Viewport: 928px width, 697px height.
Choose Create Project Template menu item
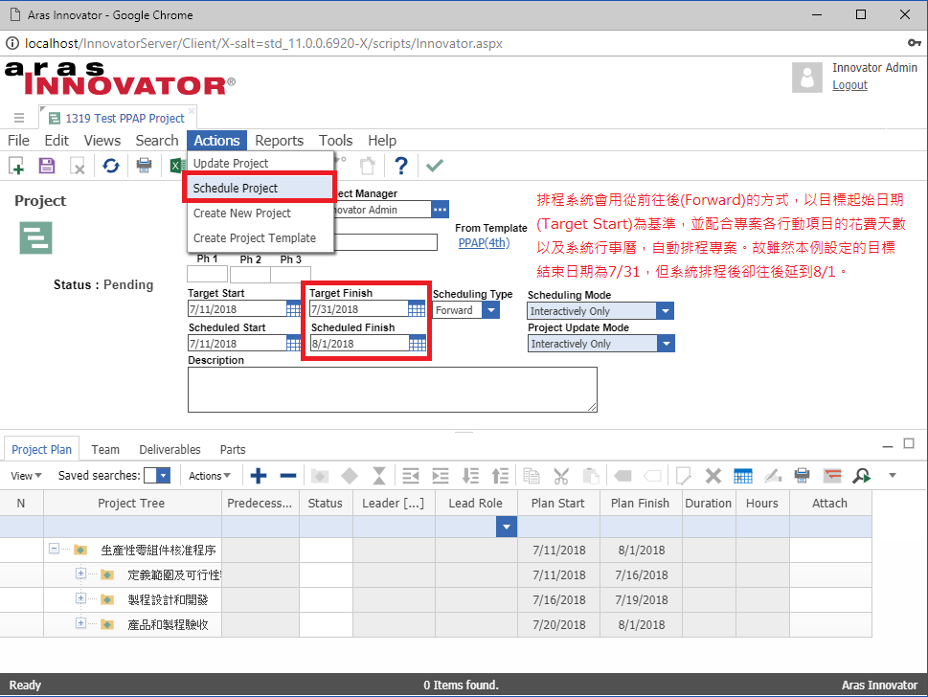[x=254, y=237]
